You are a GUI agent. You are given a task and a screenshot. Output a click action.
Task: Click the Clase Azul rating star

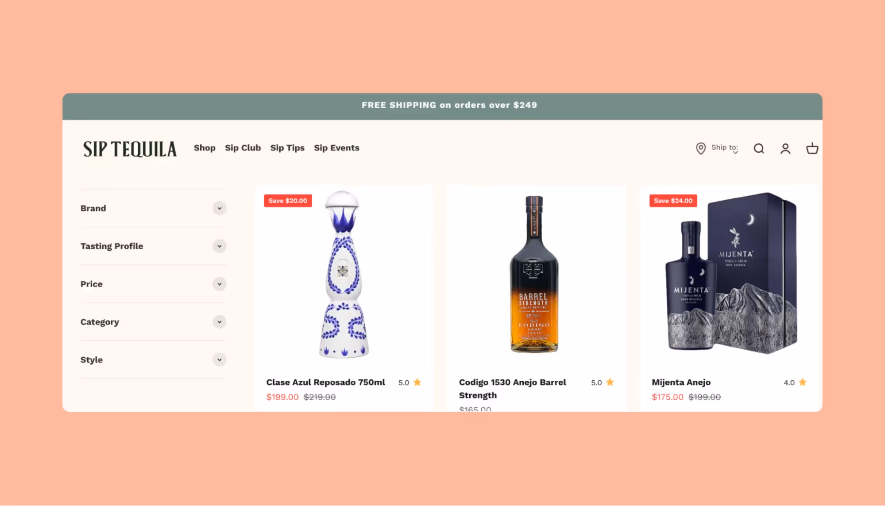coord(417,382)
